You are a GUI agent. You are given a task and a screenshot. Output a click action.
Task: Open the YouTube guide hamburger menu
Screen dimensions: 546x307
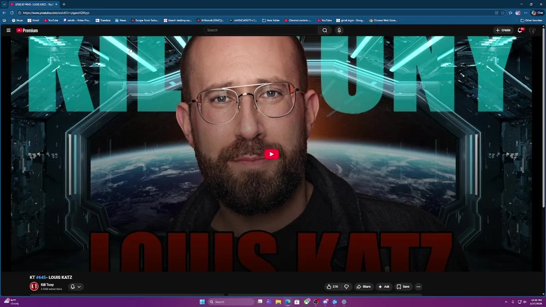click(8, 30)
